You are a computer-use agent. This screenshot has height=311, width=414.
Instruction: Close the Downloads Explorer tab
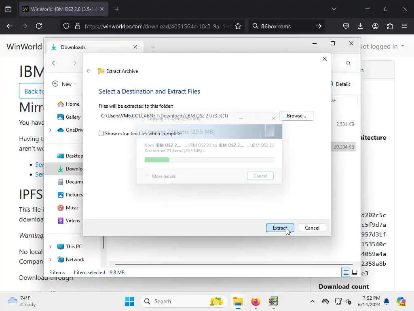(x=135, y=47)
